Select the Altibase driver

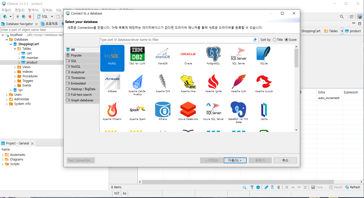point(112,84)
